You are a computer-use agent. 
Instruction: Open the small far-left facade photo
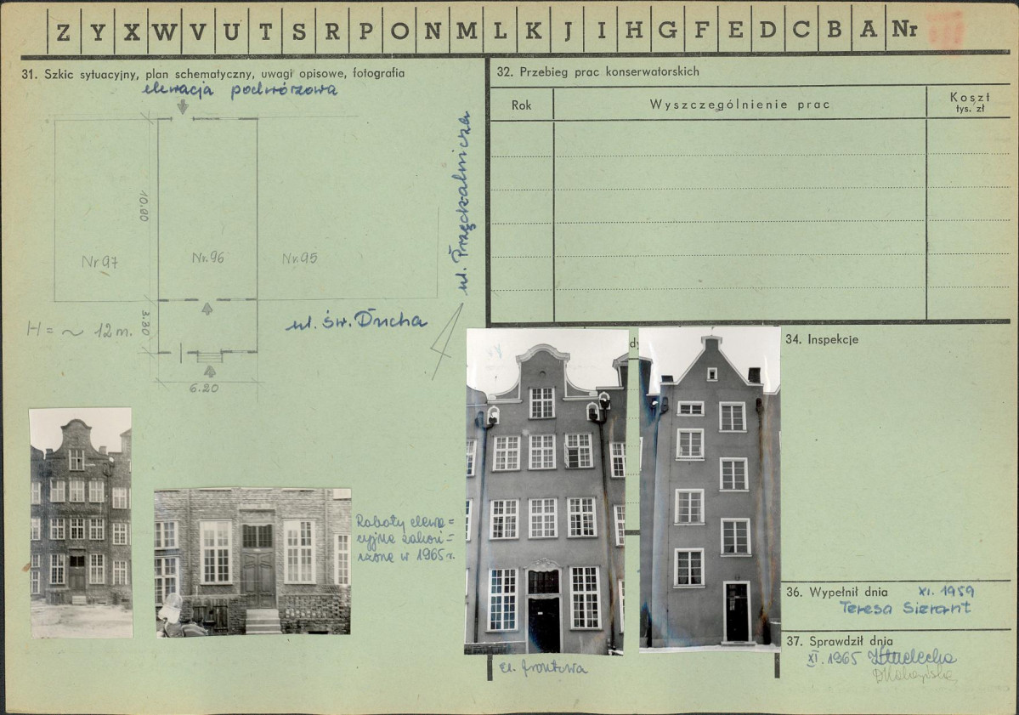tap(81, 522)
